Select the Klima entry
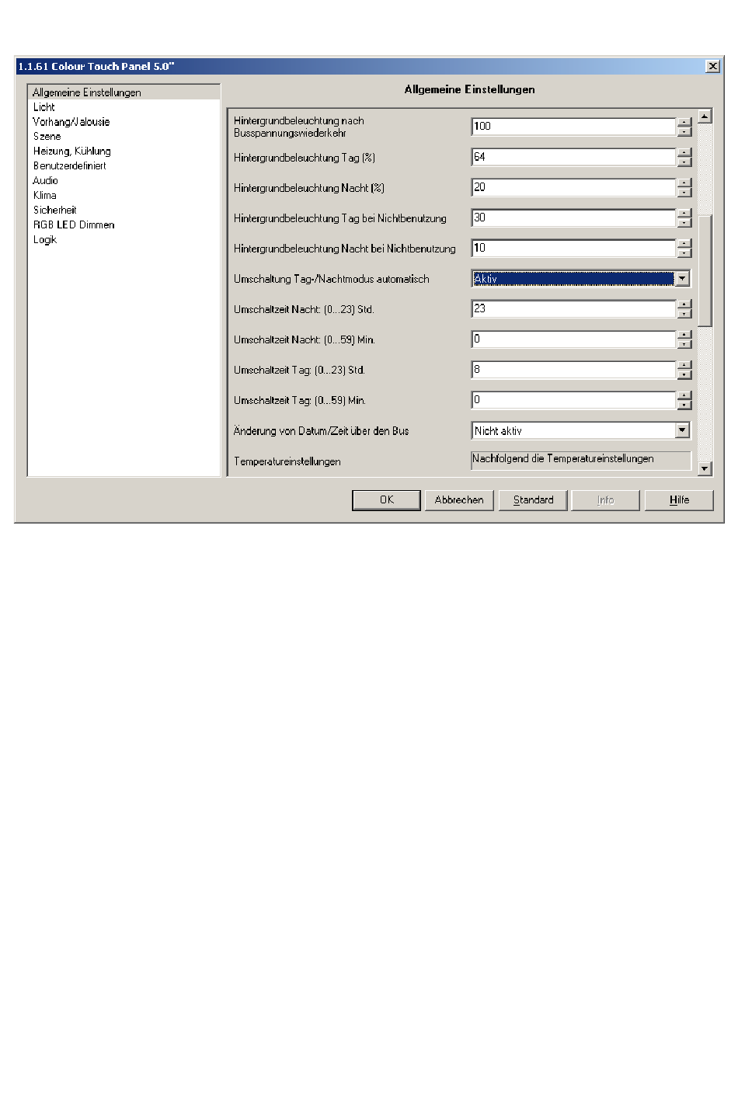This screenshot has height=1103, width=738. coord(45,196)
